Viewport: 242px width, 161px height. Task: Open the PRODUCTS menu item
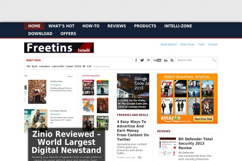(x=145, y=26)
